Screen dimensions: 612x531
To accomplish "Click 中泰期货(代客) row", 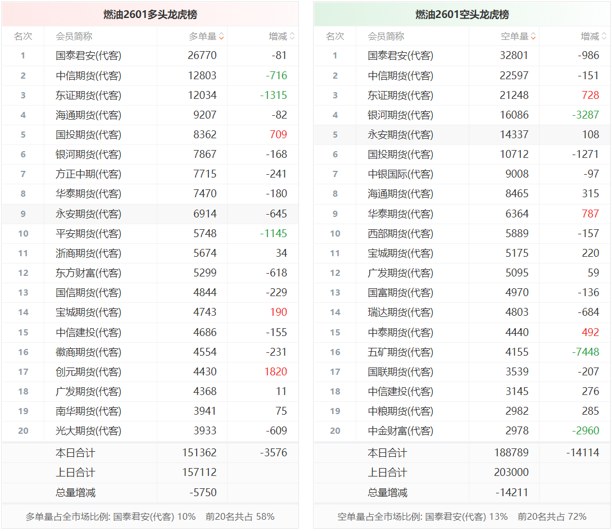I will tap(462, 333).
